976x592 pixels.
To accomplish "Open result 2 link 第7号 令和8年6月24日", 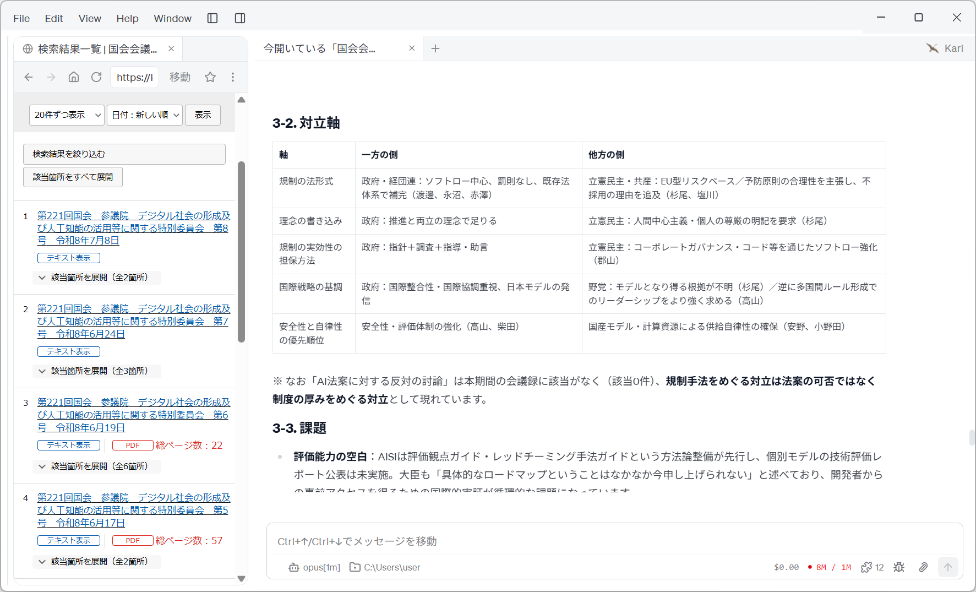I will pyautogui.click(x=134, y=321).
